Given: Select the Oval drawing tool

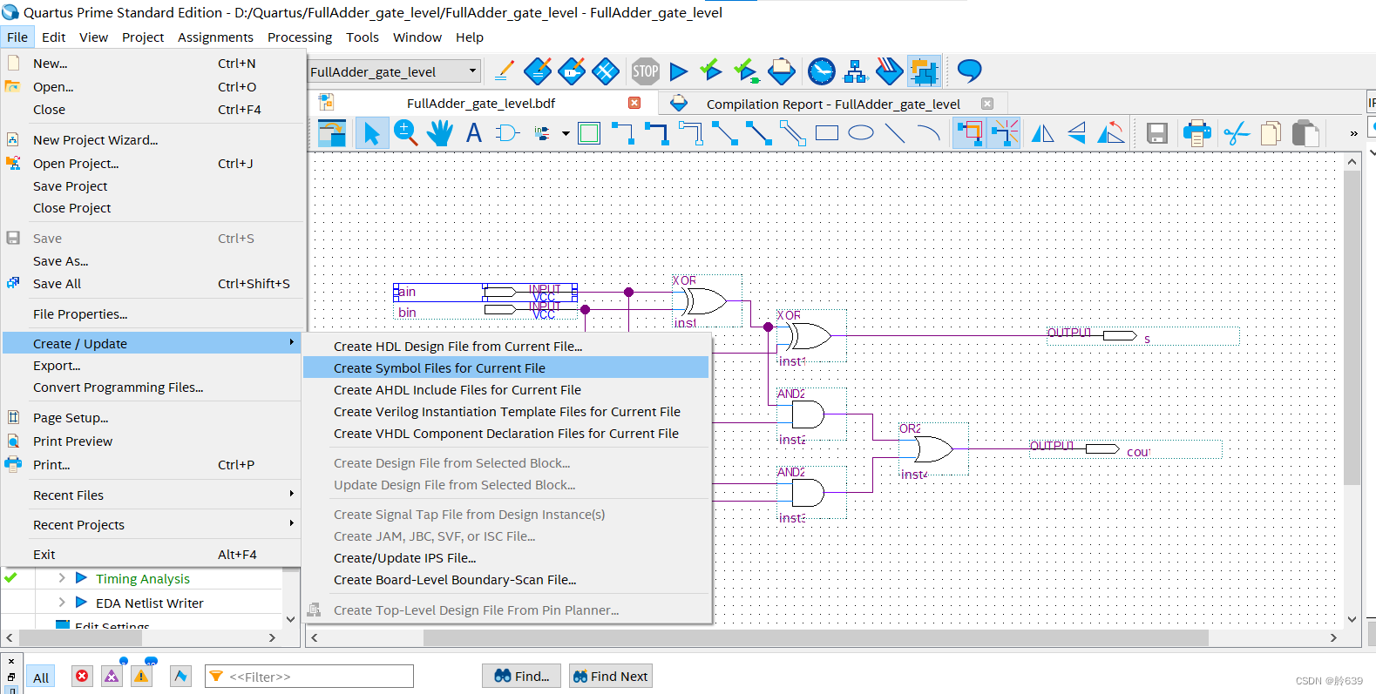Looking at the screenshot, I should tap(861, 133).
